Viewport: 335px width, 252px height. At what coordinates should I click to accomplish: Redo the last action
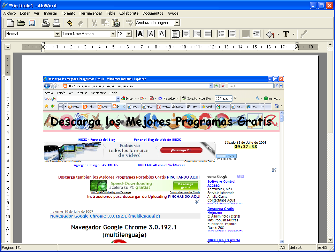(81, 23)
